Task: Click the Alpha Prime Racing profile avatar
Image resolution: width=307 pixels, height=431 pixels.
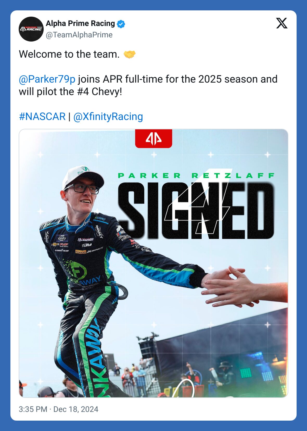Action: (31, 29)
